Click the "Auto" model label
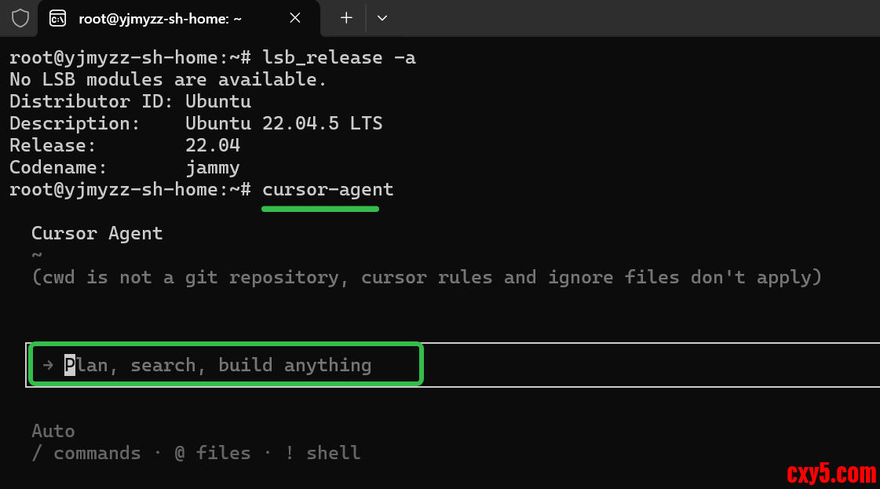 coord(53,431)
